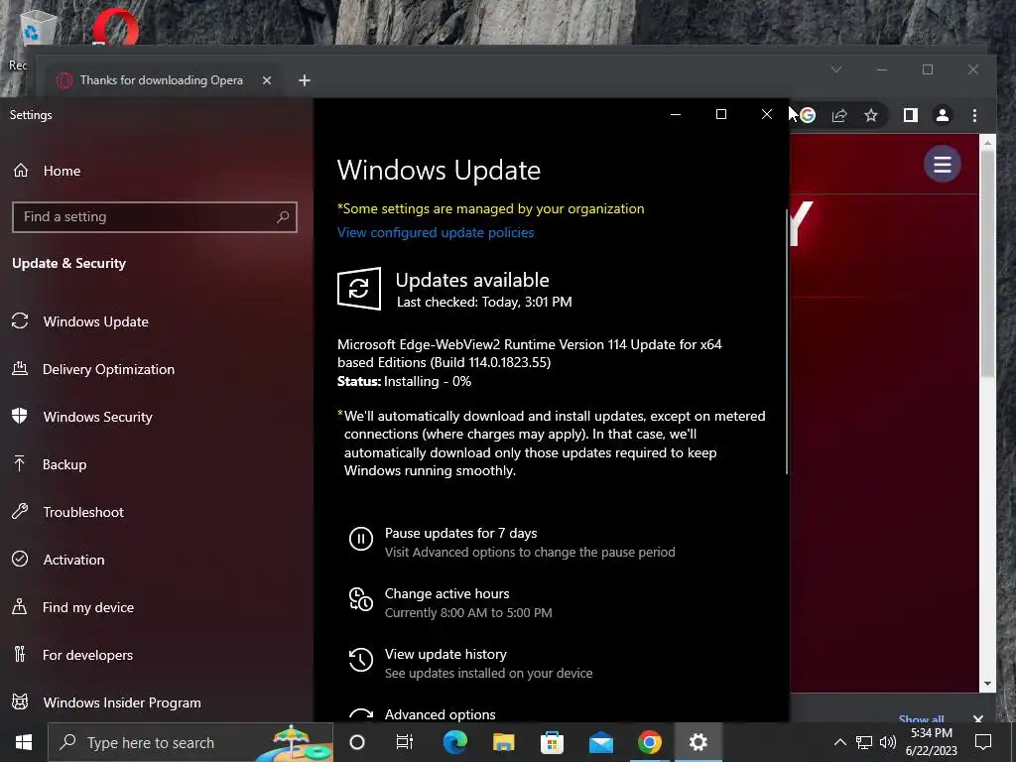The height and width of the screenshot is (762, 1016).
Task: Click the share page icon in Chrome
Action: point(839,115)
